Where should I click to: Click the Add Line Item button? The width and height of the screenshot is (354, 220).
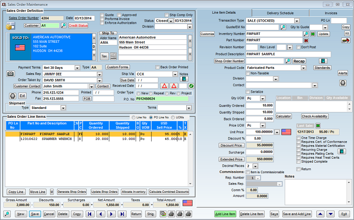click(225, 214)
